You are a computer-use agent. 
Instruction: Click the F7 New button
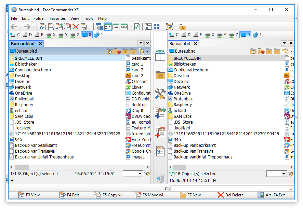pos(190,195)
